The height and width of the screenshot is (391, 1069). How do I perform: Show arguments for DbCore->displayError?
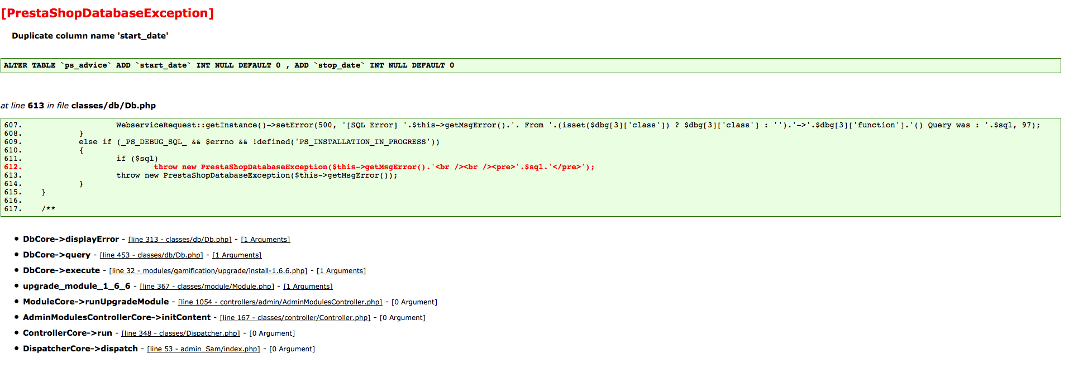265,240
